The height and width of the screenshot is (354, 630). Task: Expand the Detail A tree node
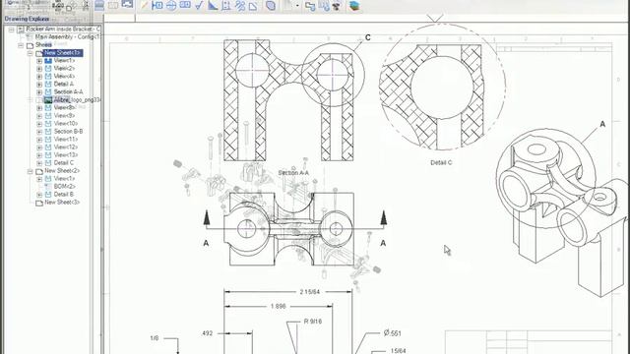pyautogui.click(x=39, y=85)
